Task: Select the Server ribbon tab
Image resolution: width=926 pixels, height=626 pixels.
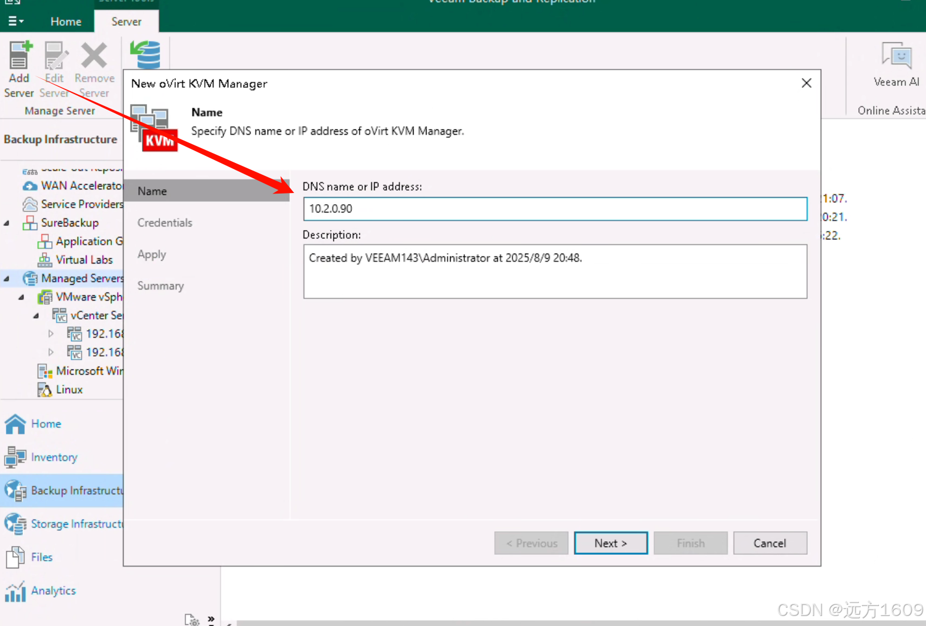Action: click(126, 22)
